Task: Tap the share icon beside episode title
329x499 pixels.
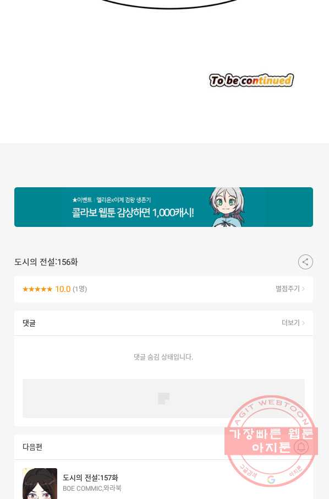Action: (305, 262)
